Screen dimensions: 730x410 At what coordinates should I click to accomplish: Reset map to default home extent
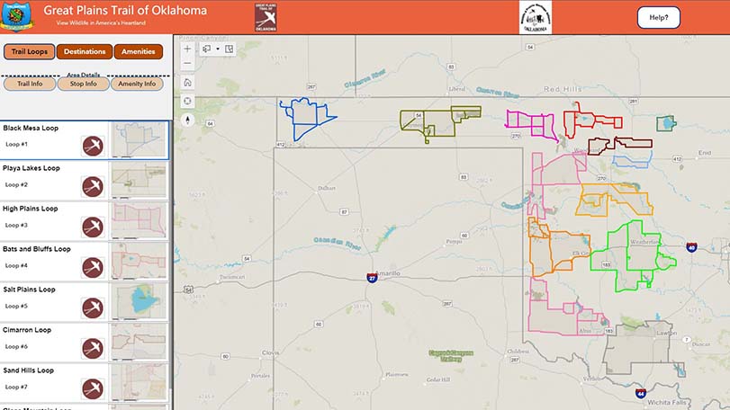click(187, 82)
